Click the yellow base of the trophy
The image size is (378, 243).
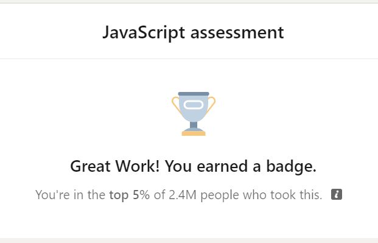(194, 133)
